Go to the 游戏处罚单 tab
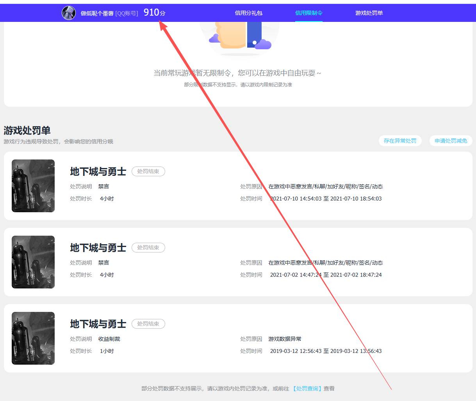Screen dimensions: 476x401 point(369,13)
